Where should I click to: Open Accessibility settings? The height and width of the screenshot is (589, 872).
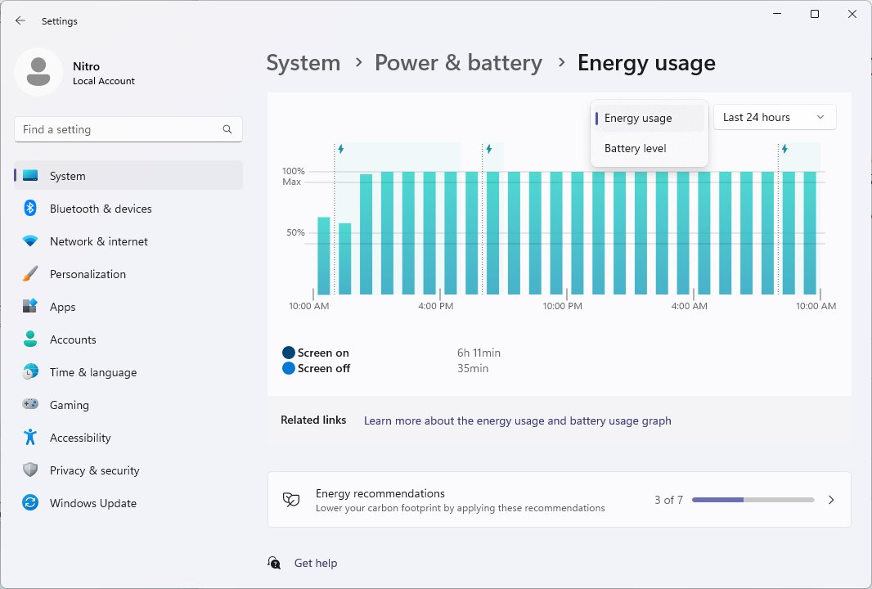pyautogui.click(x=128, y=438)
